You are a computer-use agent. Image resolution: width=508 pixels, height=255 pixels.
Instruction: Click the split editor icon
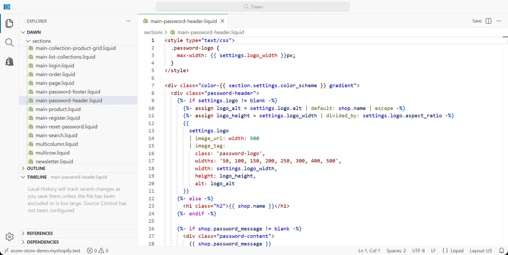click(x=488, y=21)
